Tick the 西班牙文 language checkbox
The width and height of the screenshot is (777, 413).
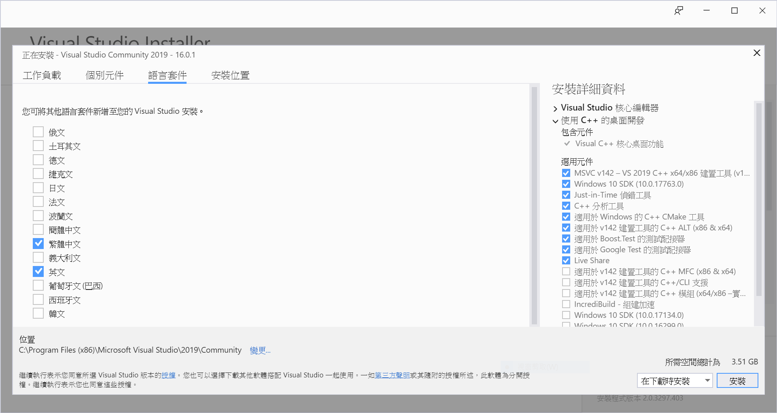coord(38,300)
